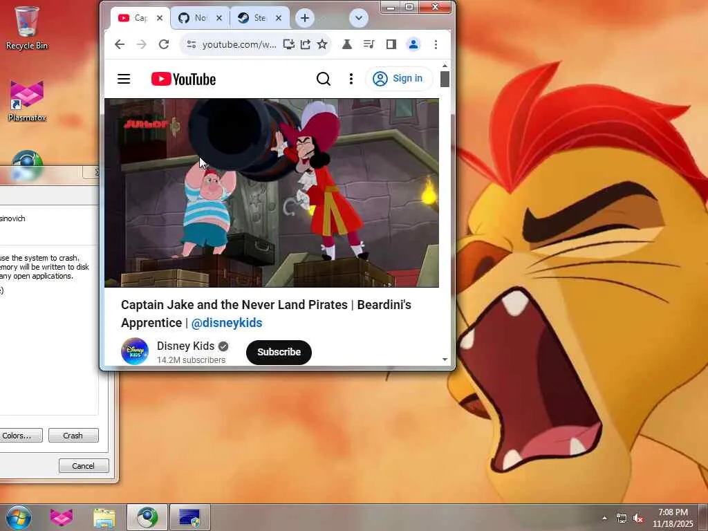Select the crash tool taskbar button
Screen dimensions: 708x531
click(189, 517)
